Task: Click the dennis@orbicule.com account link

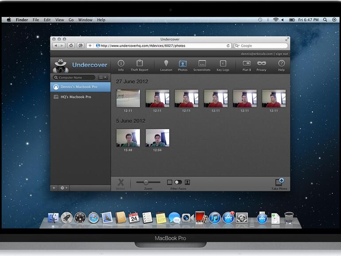Action: pyautogui.click(x=256, y=54)
